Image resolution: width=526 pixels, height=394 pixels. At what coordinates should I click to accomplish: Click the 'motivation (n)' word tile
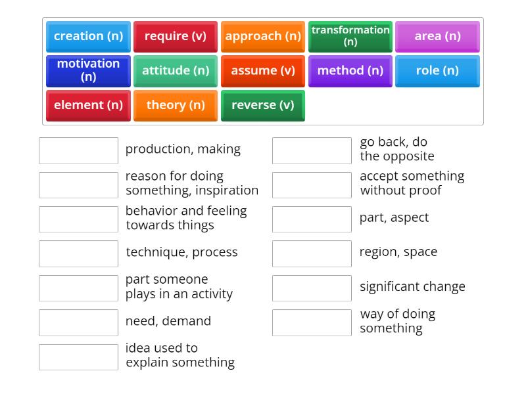click(88, 70)
